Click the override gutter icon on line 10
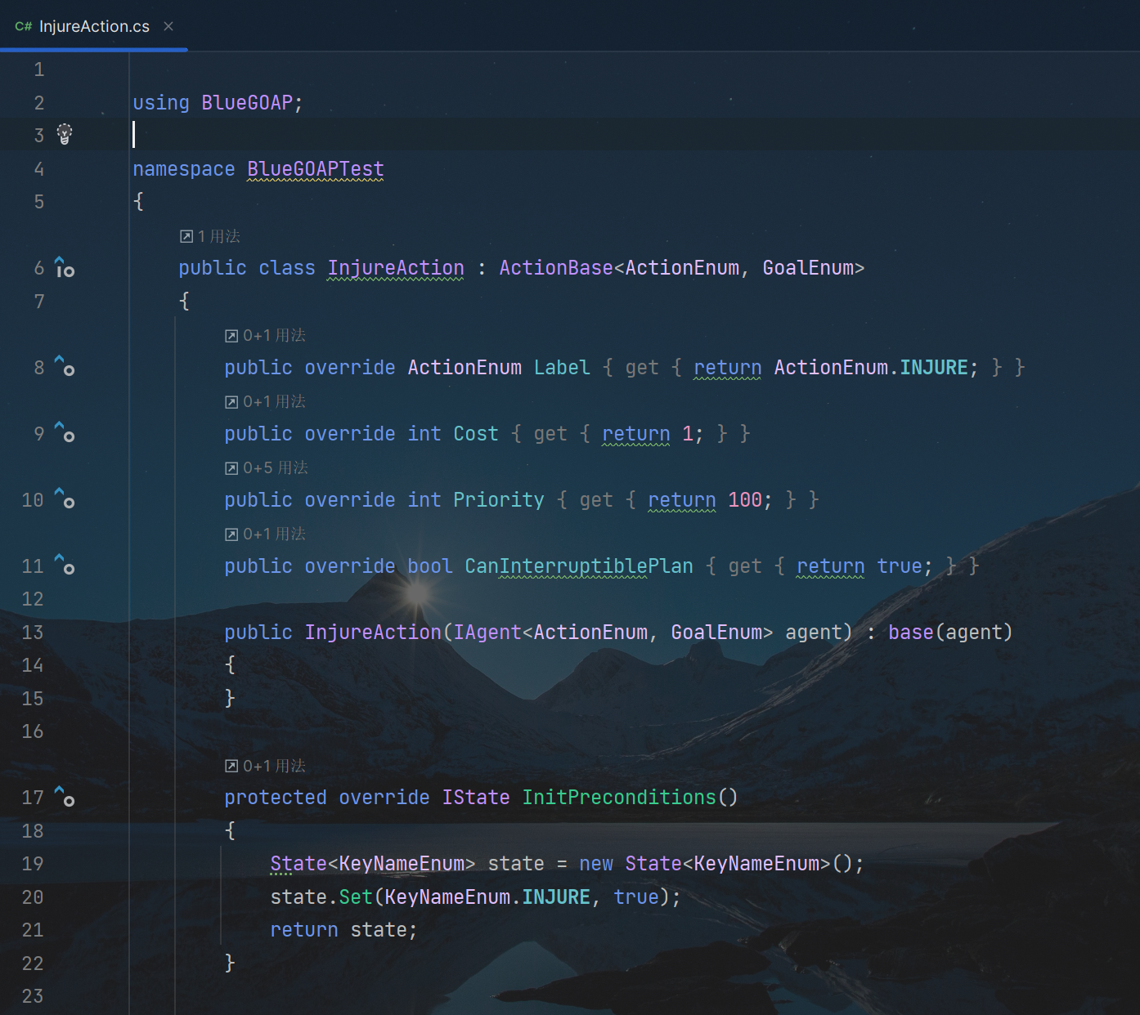Viewport: 1140px width, 1015px height. click(x=65, y=499)
